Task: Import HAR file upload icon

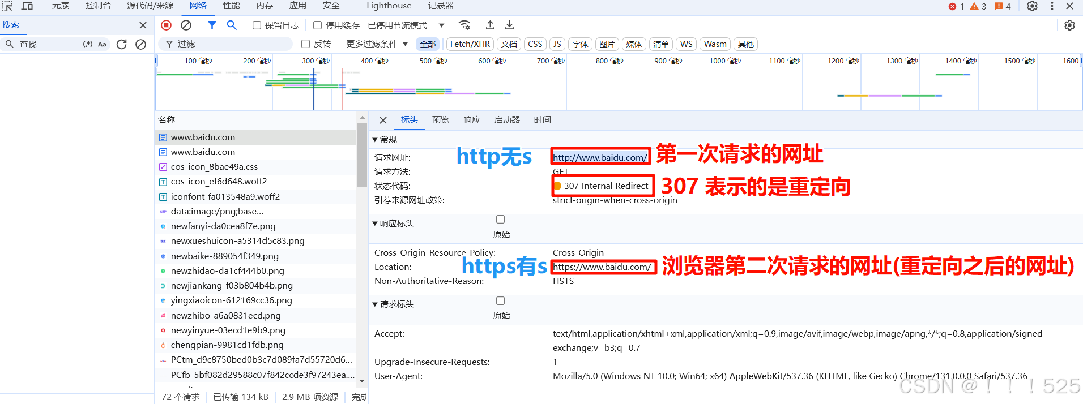Action: [x=491, y=25]
